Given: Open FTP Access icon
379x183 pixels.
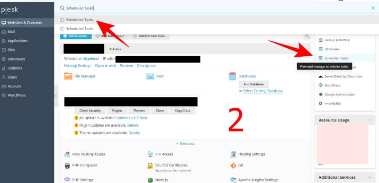Looking at the screenshot, I should 150,154.
